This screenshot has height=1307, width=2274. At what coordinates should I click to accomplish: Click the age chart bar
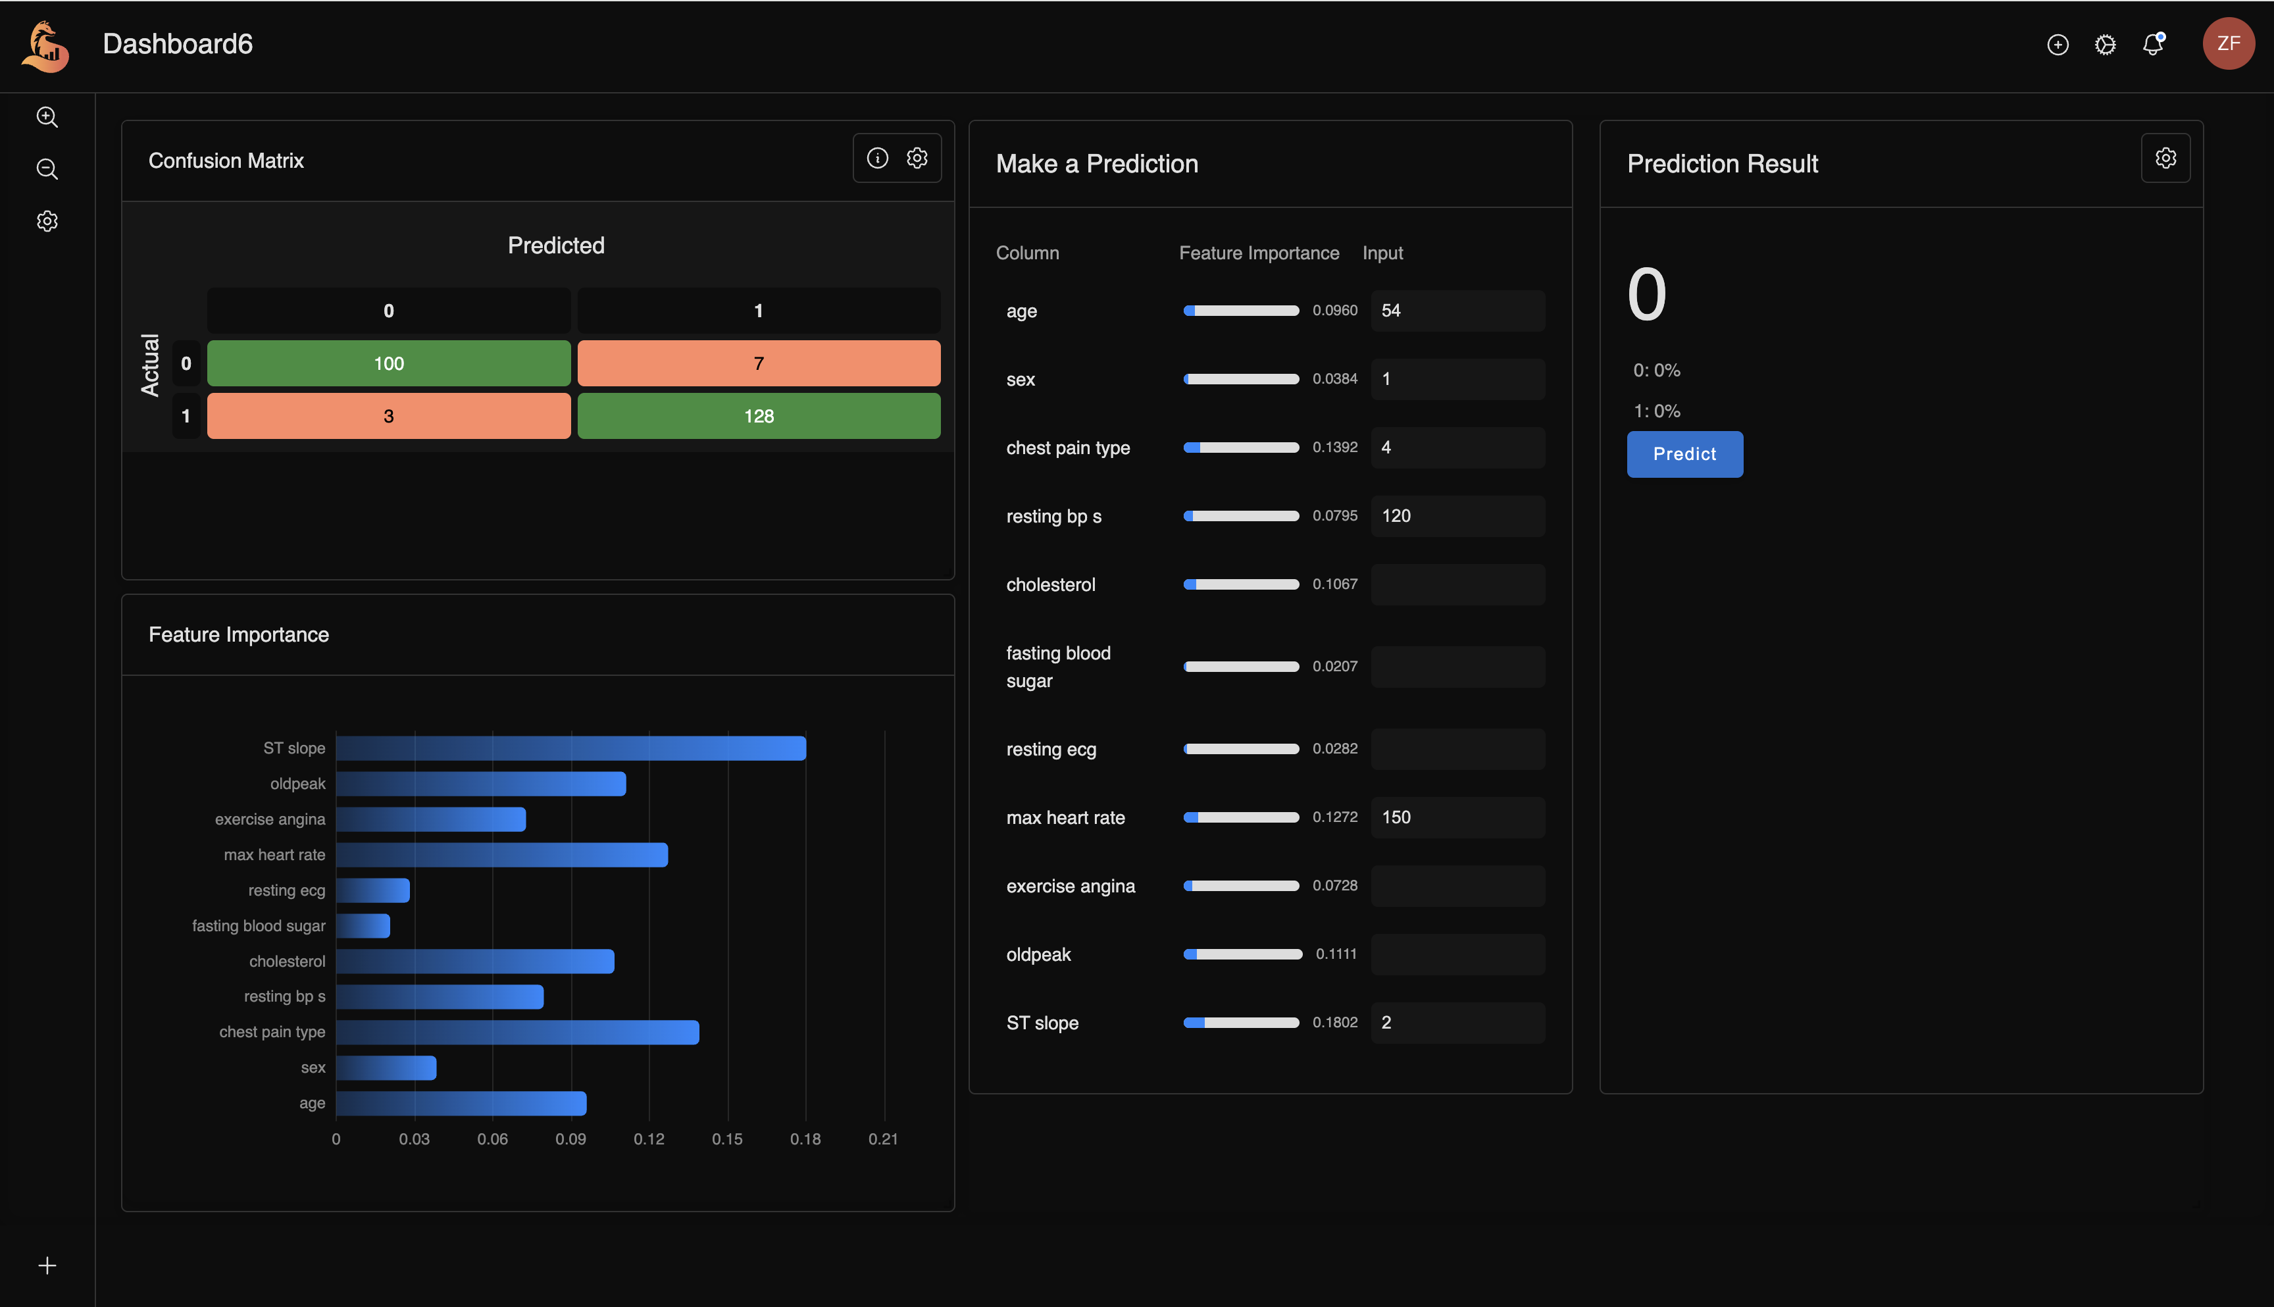(461, 1103)
